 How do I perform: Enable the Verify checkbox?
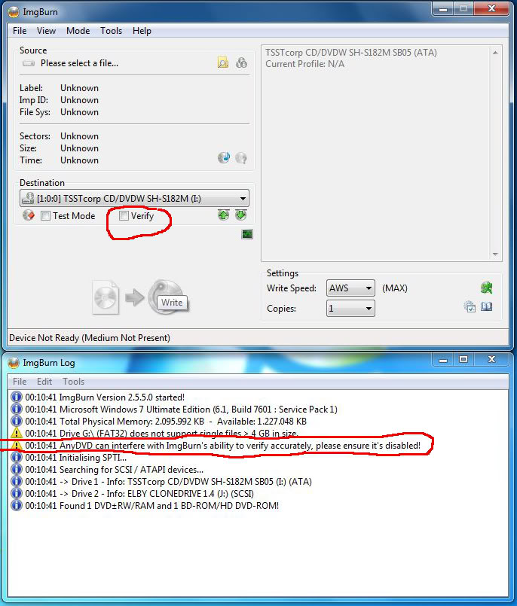coord(124,215)
